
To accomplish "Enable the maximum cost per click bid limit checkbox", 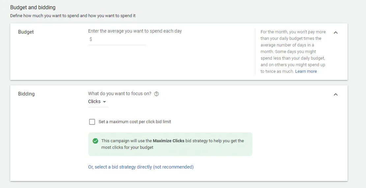I will tap(92, 122).
